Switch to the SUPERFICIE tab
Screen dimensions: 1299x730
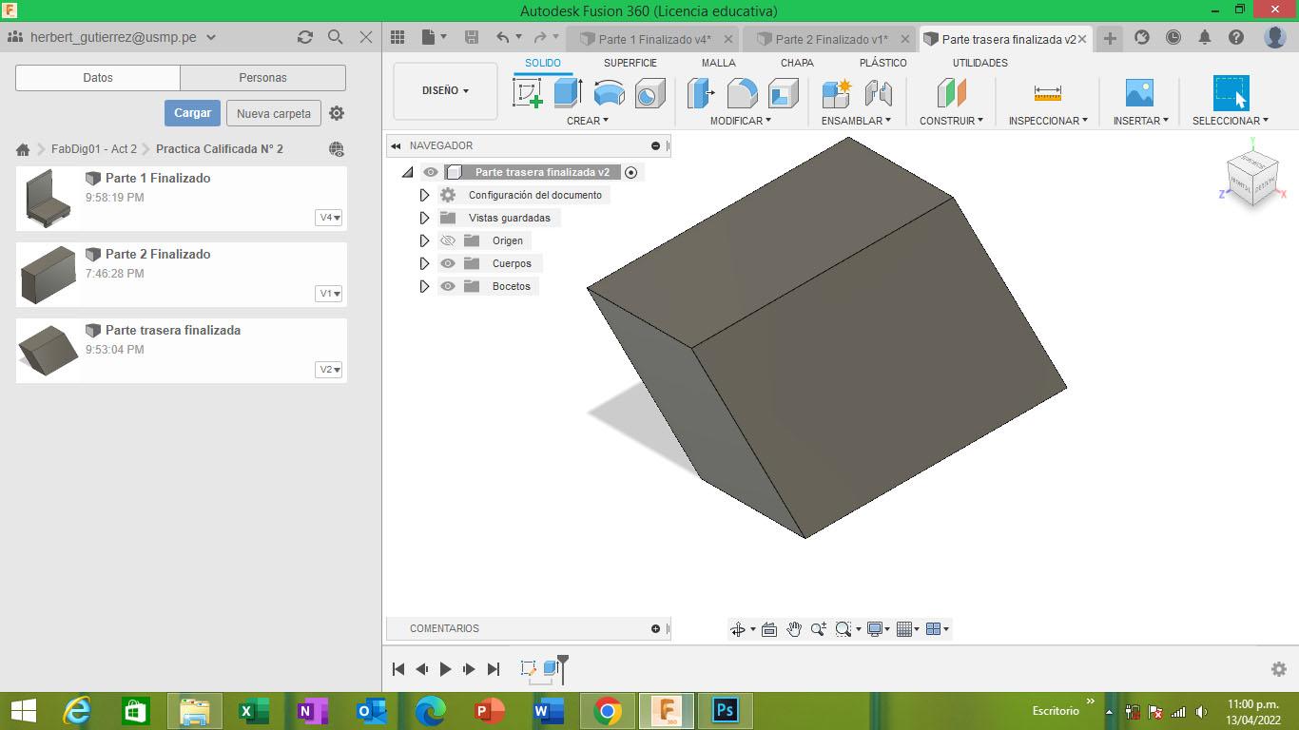click(630, 63)
